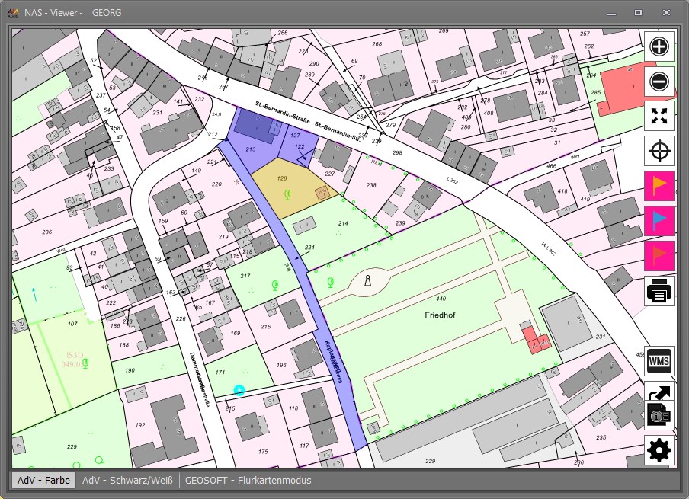
Task: Switch to AdV - Schwarz/Weiß mode
Action: point(127,481)
